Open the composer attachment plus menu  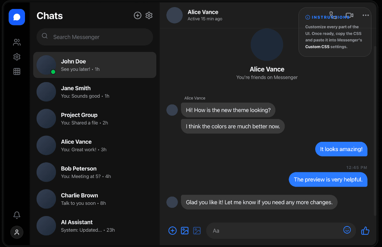tap(172, 231)
